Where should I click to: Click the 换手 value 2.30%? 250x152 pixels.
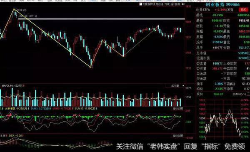[x=219, y=84]
